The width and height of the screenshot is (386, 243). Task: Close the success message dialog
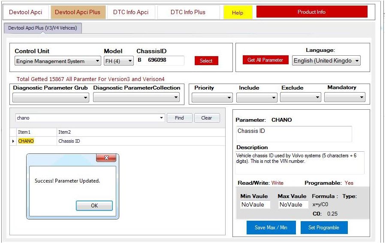pyautogui.click(x=106, y=158)
